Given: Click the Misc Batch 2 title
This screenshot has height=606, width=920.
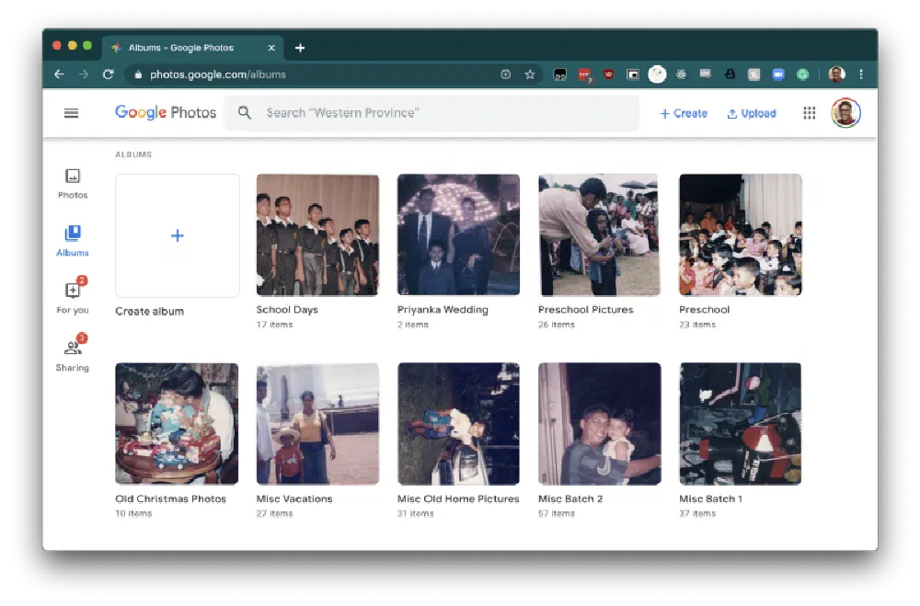Looking at the screenshot, I should click(570, 498).
